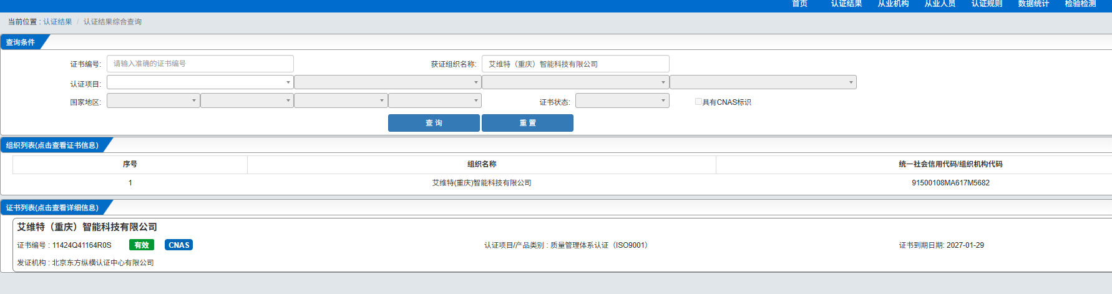Image resolution: width=1112 pixels, height=294 pixels.
Task: Open the 从业人员 menu item
Action: point(940,4)
